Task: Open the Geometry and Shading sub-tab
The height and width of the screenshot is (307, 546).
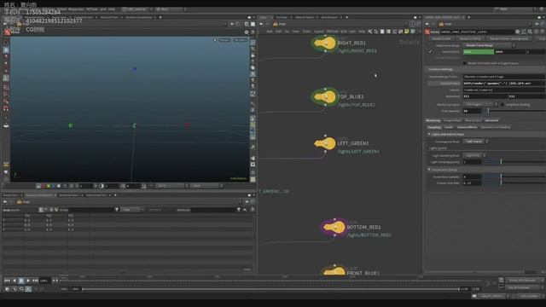Action: [x=495, y=127]
